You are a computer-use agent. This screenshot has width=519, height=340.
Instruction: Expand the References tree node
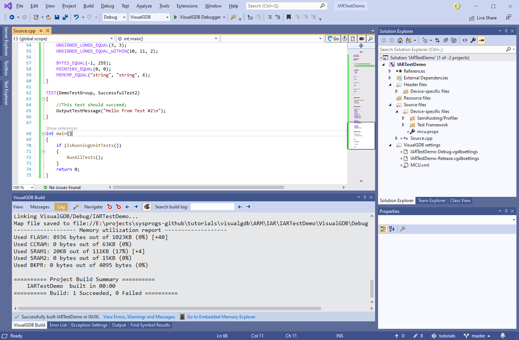(x=390, y=71)
